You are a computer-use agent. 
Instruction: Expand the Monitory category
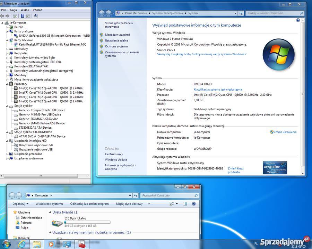(7, 75)
